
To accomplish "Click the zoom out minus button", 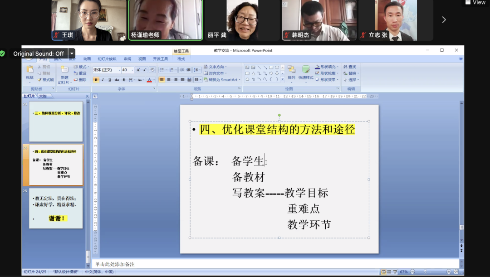I will (x=412, y=272).
